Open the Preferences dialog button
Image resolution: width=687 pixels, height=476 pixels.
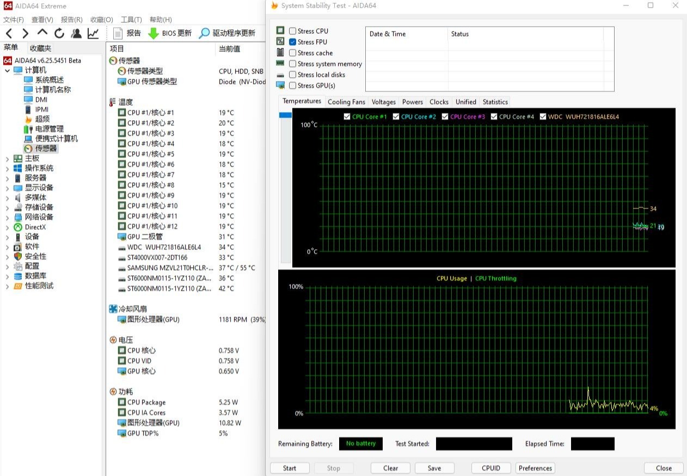tap(535, 468)
